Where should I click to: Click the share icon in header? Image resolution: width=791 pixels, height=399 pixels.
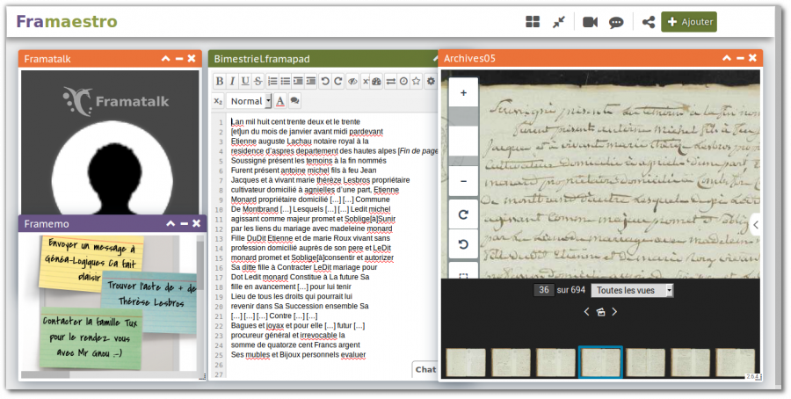(x=649, y=22)
